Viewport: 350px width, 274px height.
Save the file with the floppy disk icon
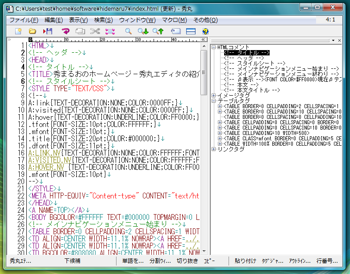coord(47,31)
